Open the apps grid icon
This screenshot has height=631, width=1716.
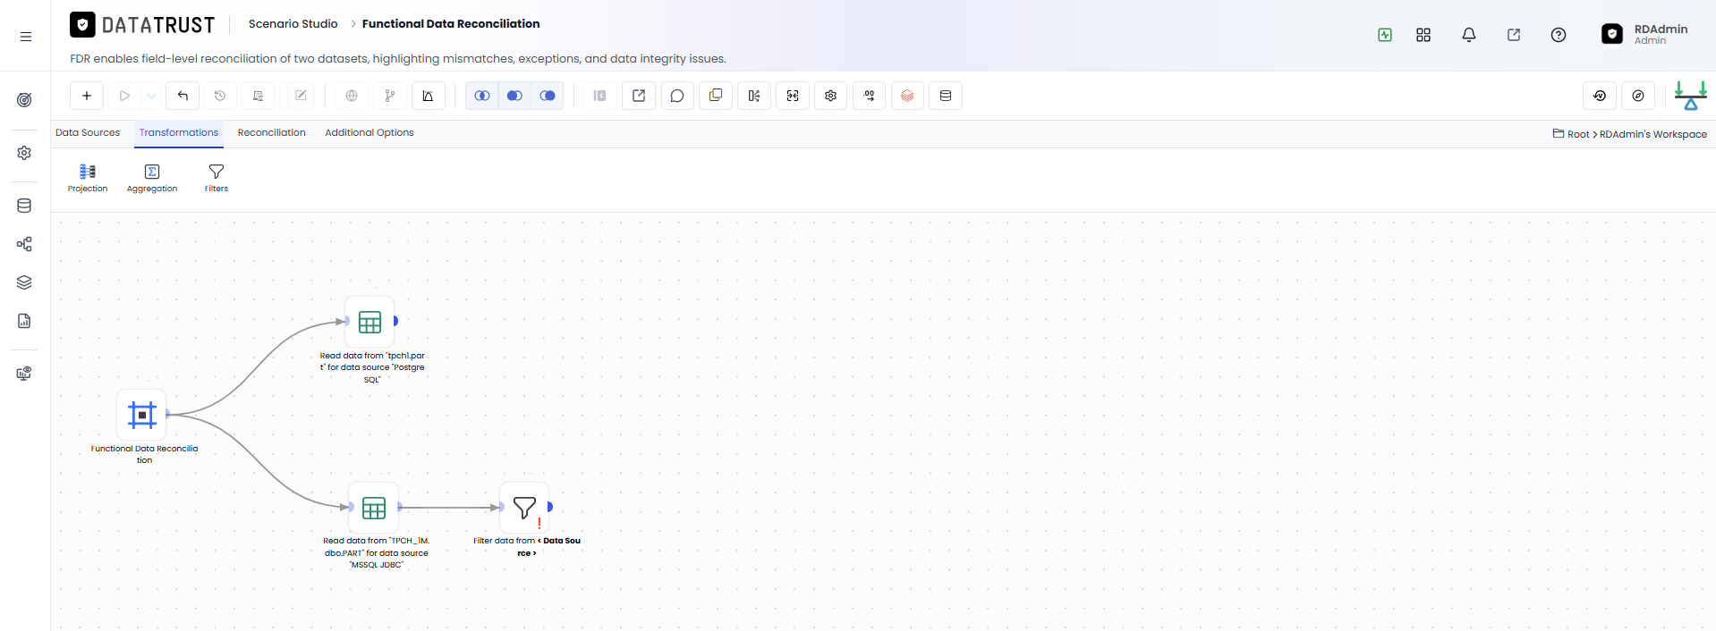click(1423, 35)
